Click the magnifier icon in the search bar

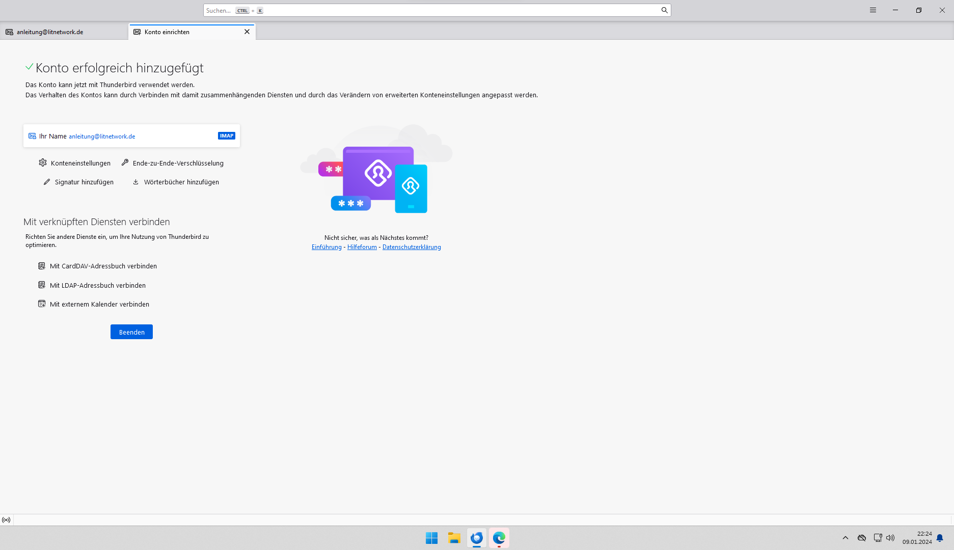664,10
